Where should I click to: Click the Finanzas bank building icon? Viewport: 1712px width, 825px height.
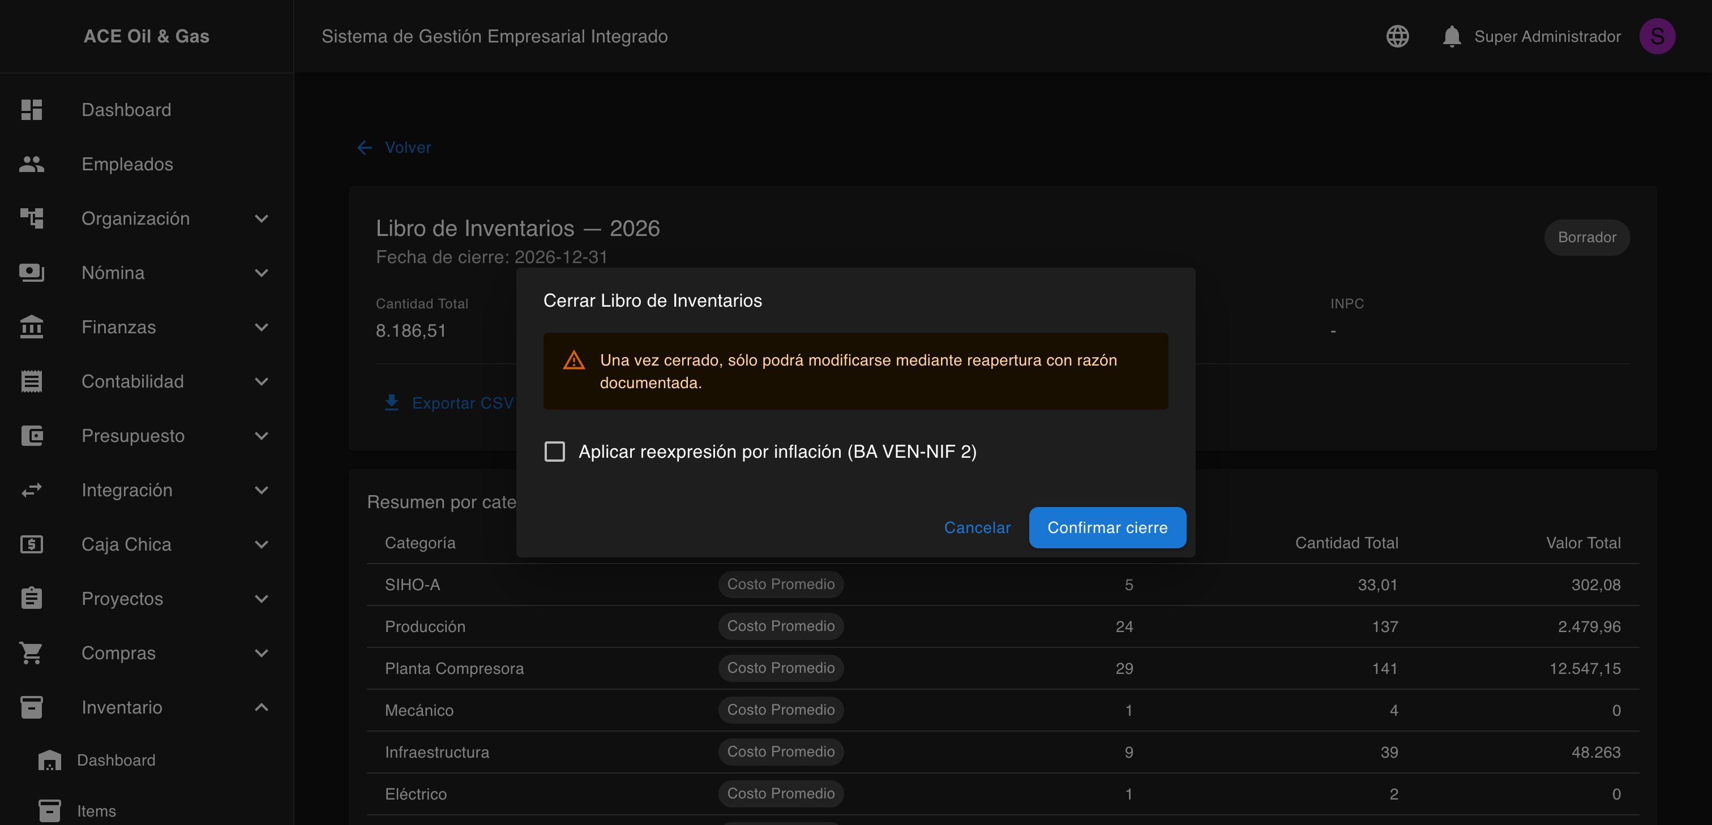[31, 327]
